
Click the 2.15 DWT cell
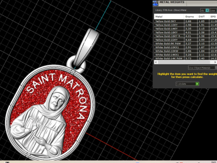pos(203,29)
